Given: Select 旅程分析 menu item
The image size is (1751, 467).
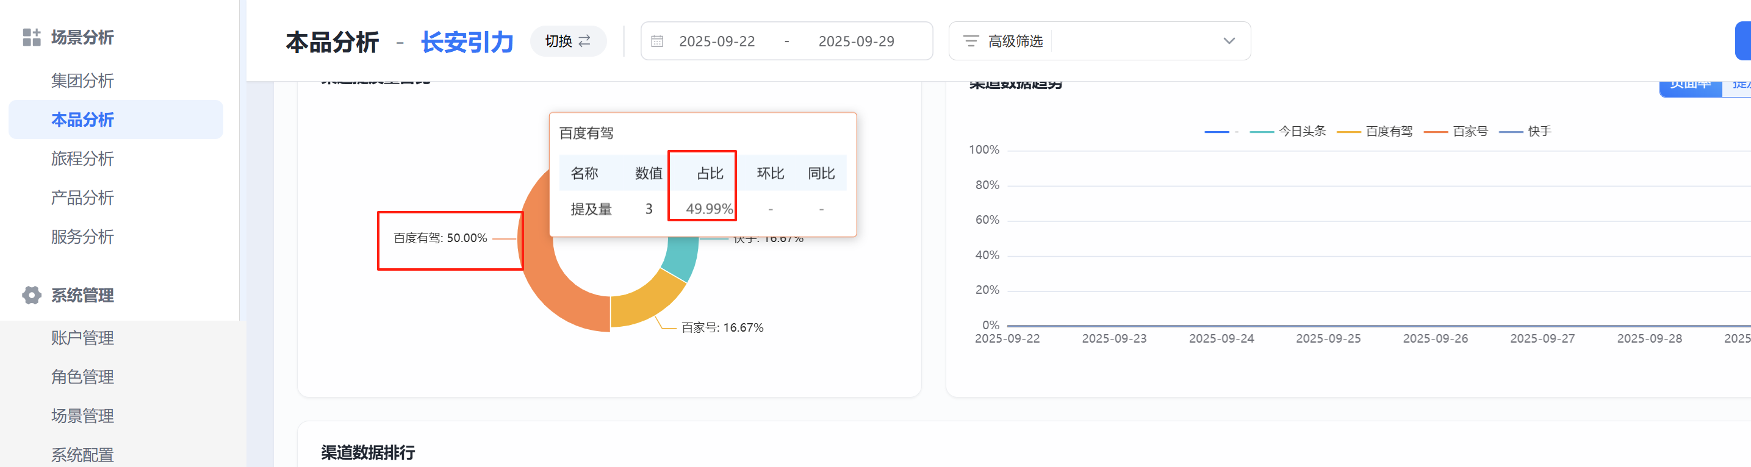Looking at the screenshot, I should coord(82,159).
